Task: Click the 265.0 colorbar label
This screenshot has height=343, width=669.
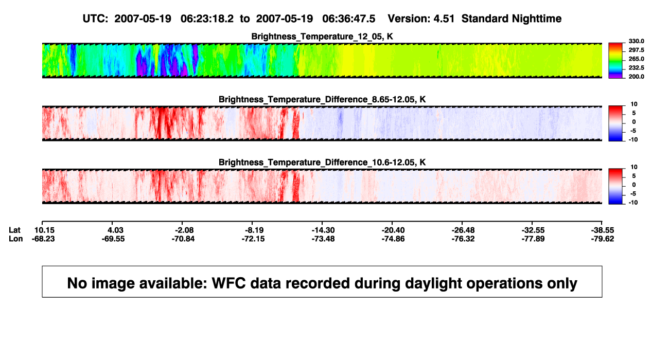Action: pyautogui.click(x=637, y=59)
